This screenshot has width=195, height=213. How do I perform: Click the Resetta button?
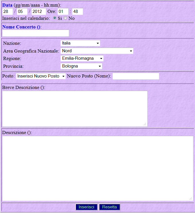[109, 207]
